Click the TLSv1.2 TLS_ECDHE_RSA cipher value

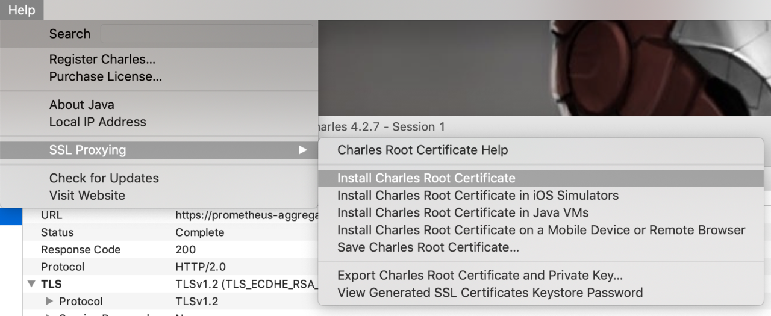pos(246,284)
